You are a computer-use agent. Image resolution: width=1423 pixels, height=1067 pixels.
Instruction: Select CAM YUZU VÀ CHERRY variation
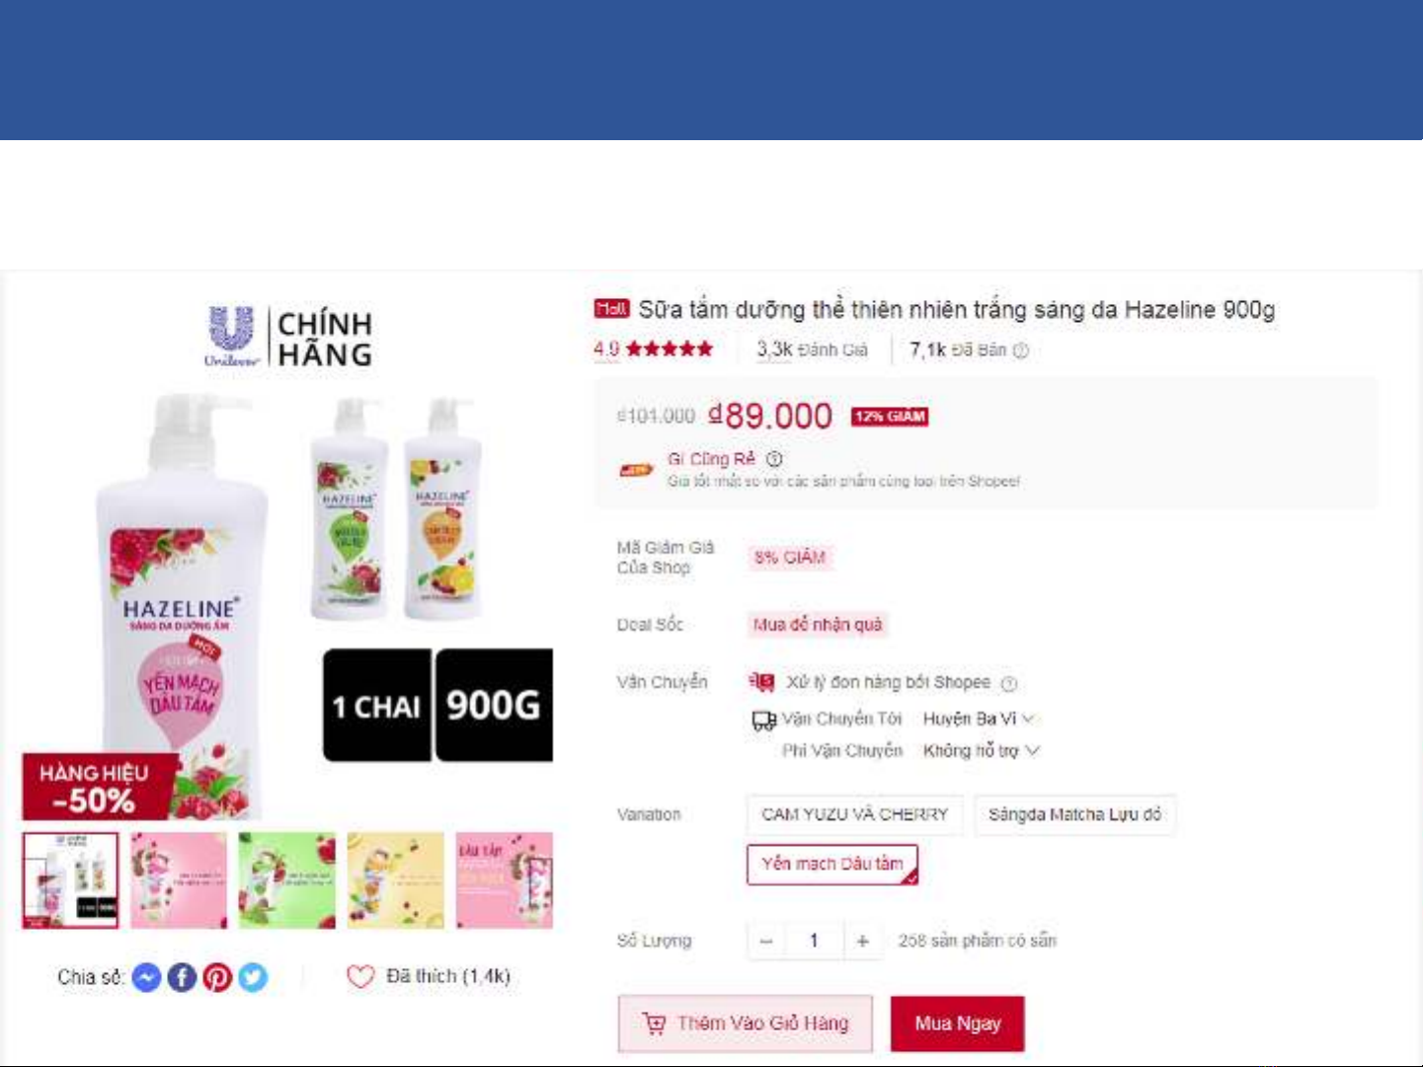pos(854,814)
